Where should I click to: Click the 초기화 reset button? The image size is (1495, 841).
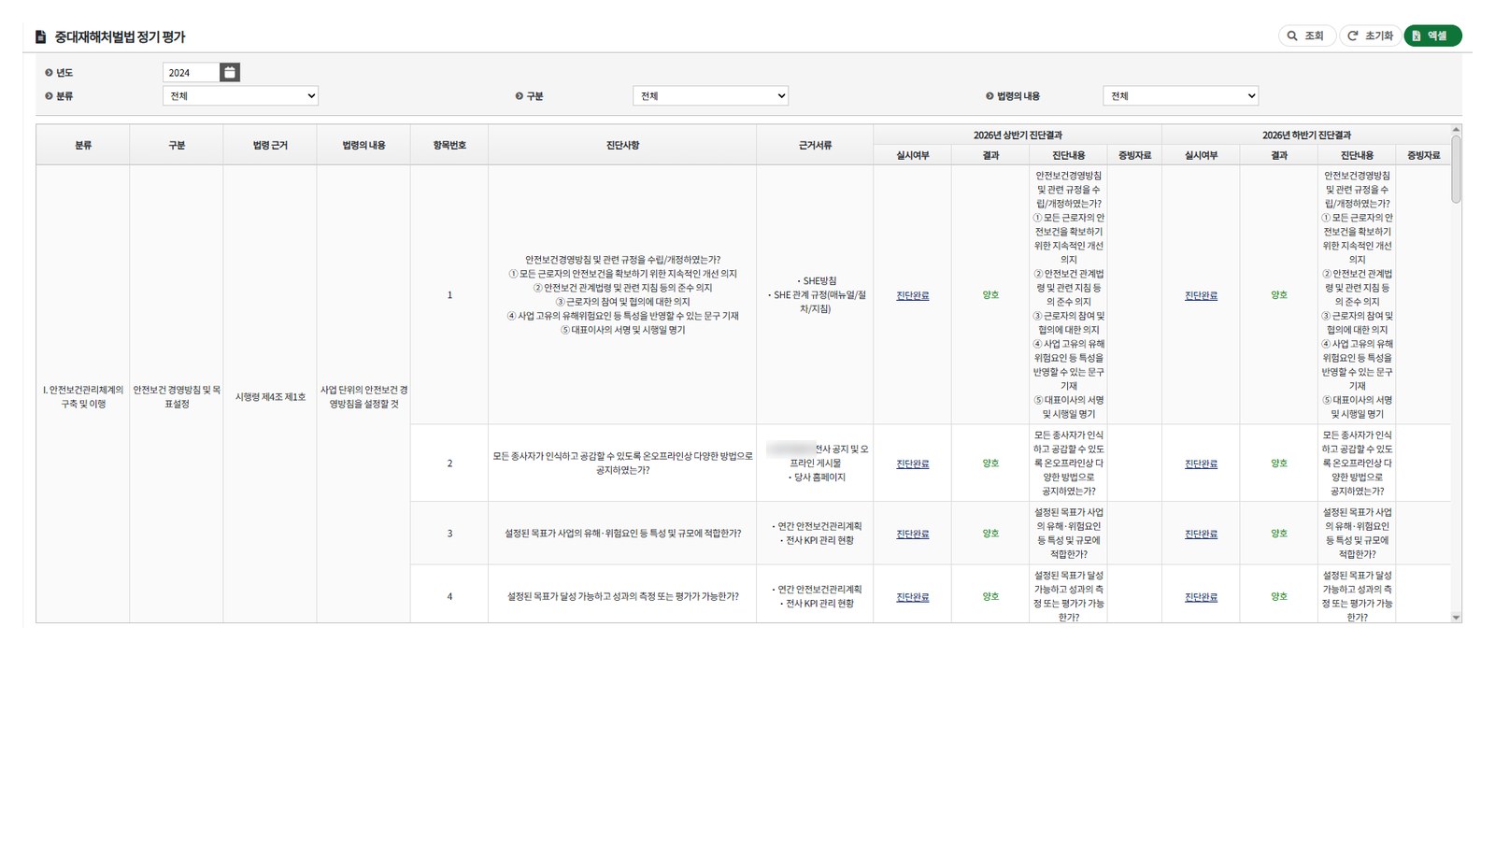point(1370,36)
